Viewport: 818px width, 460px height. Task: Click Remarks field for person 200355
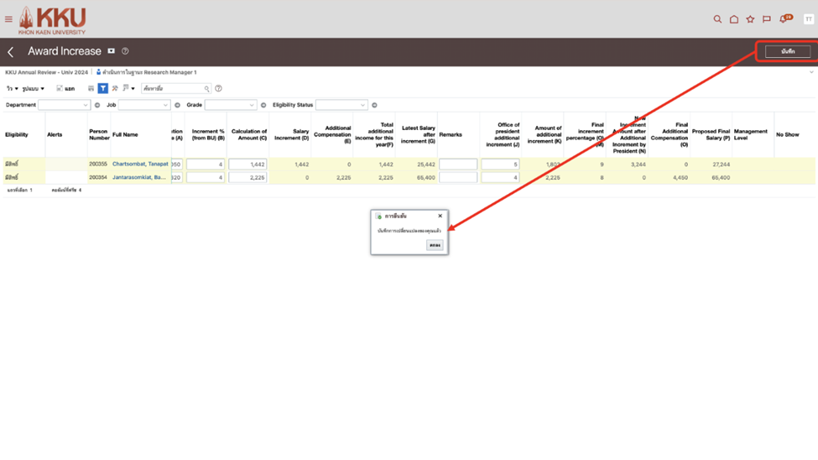pos(458,165)
